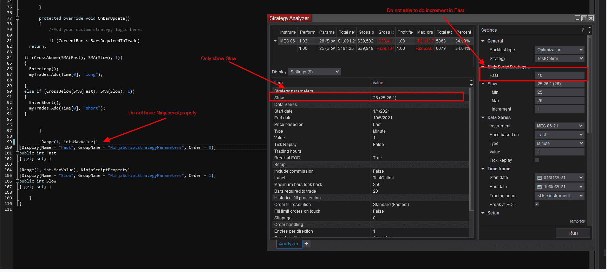This screenshot has width=607, height=272.
Task: Select the Maximum bars look back row
Action: coord(370,185)
